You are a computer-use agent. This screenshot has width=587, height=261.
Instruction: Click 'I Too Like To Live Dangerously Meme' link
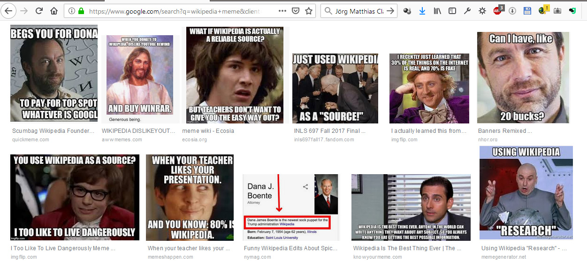(x=63, y=248)
